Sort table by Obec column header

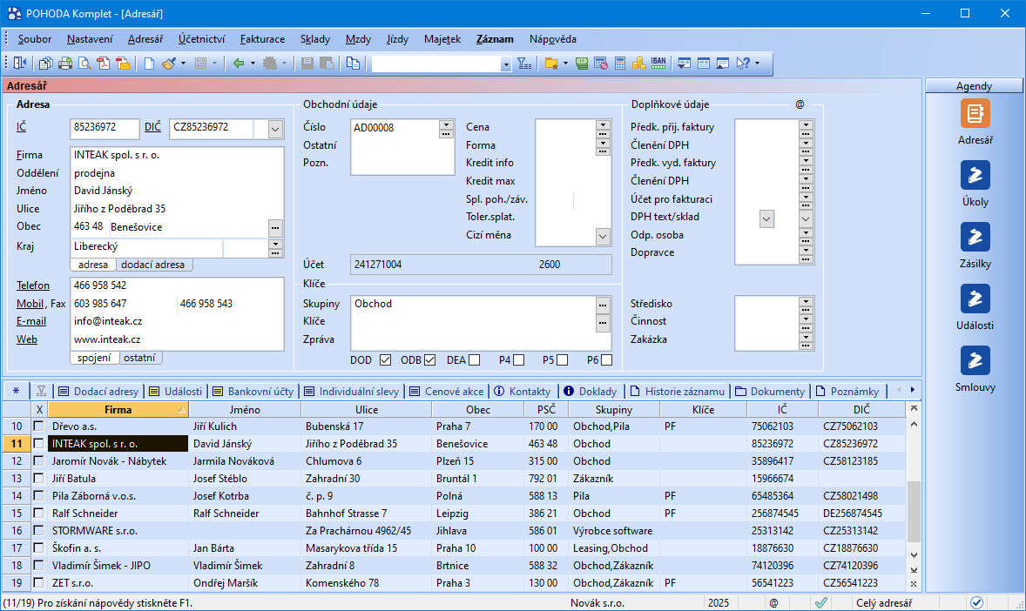(x=477, y=410)
